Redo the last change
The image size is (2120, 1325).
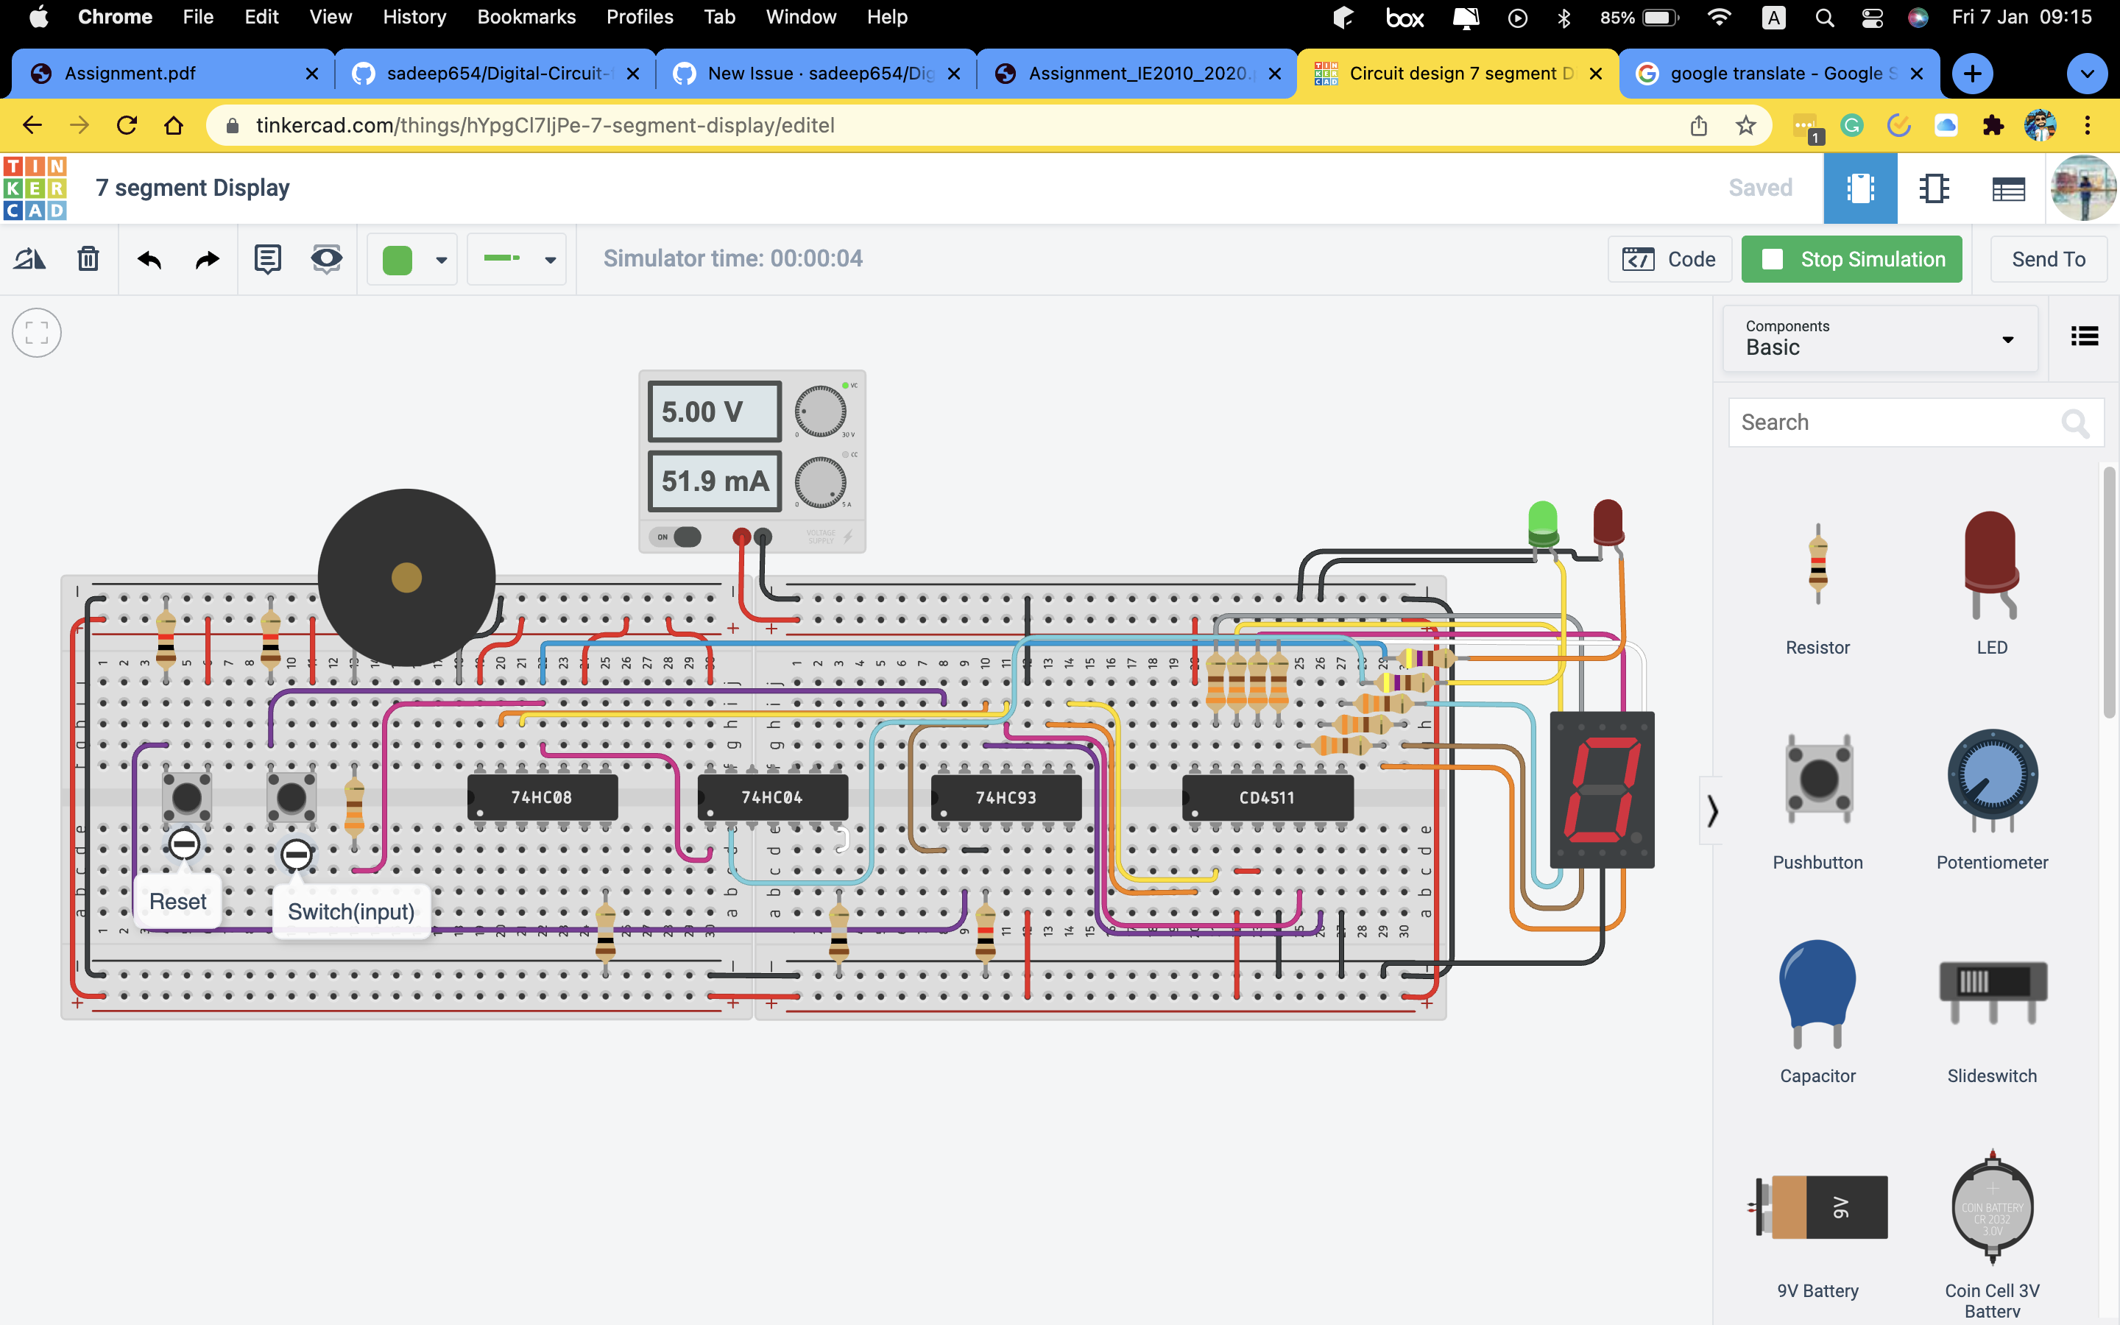point(205,259)
